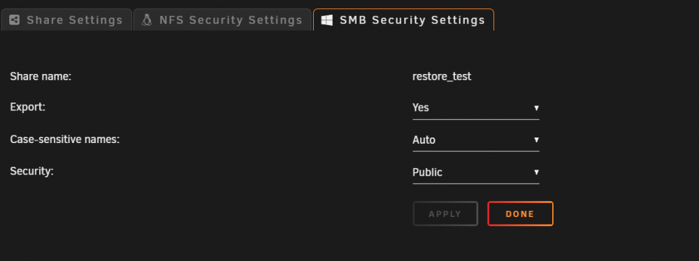Click the arrow beside the Yes value
699x261 pixels.
click(536, 108)
